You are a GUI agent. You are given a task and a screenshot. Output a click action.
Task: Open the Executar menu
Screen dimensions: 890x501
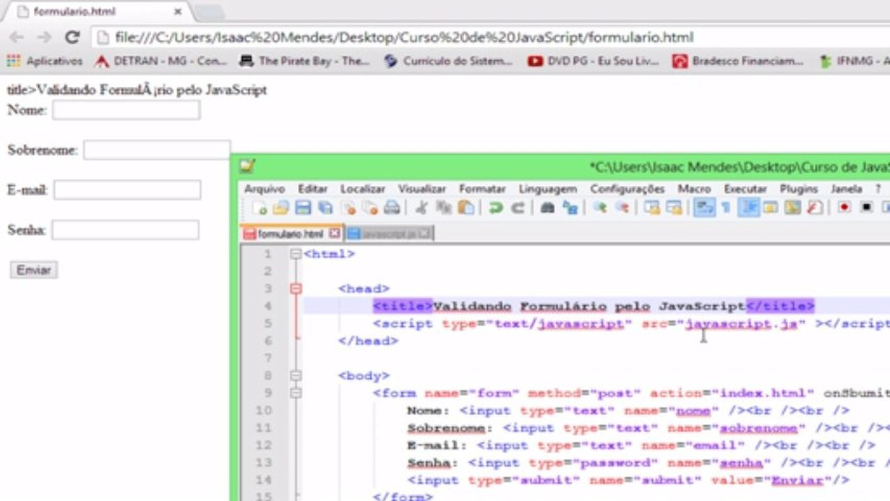pyautogui.click(x=745, y=189)
